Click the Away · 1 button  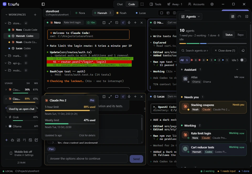click(x=175, y=4)
